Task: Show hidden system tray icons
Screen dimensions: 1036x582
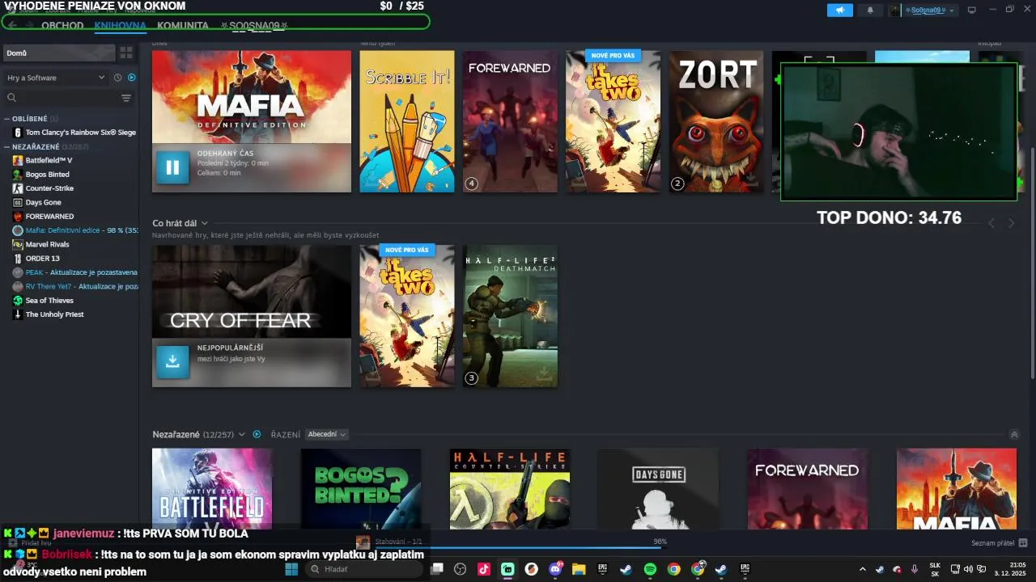Action: click(862, 569)
